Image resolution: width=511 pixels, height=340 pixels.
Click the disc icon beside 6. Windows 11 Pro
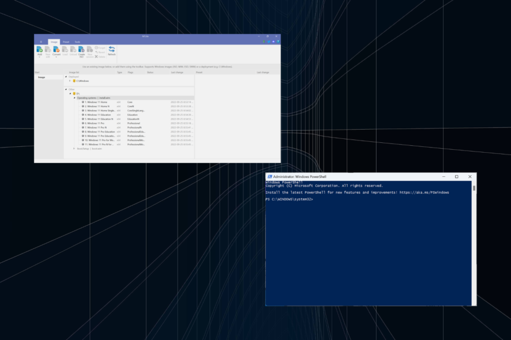pyautogui.click(x=83, y=123)
